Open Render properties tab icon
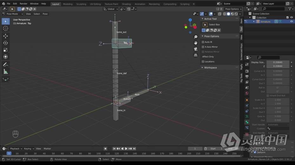 247,71
